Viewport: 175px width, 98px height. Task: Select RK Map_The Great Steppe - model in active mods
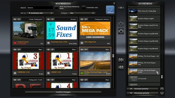click(x=144, y=71)
